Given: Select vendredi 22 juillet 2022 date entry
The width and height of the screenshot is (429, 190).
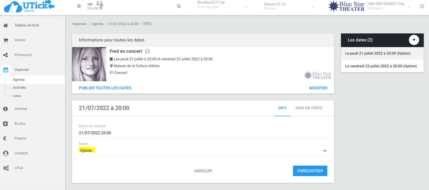Looking at the screenshot, I should point(381,66).
